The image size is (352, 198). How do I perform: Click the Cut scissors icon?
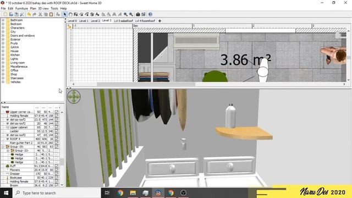pyautogui.click(x=40, y=14)
